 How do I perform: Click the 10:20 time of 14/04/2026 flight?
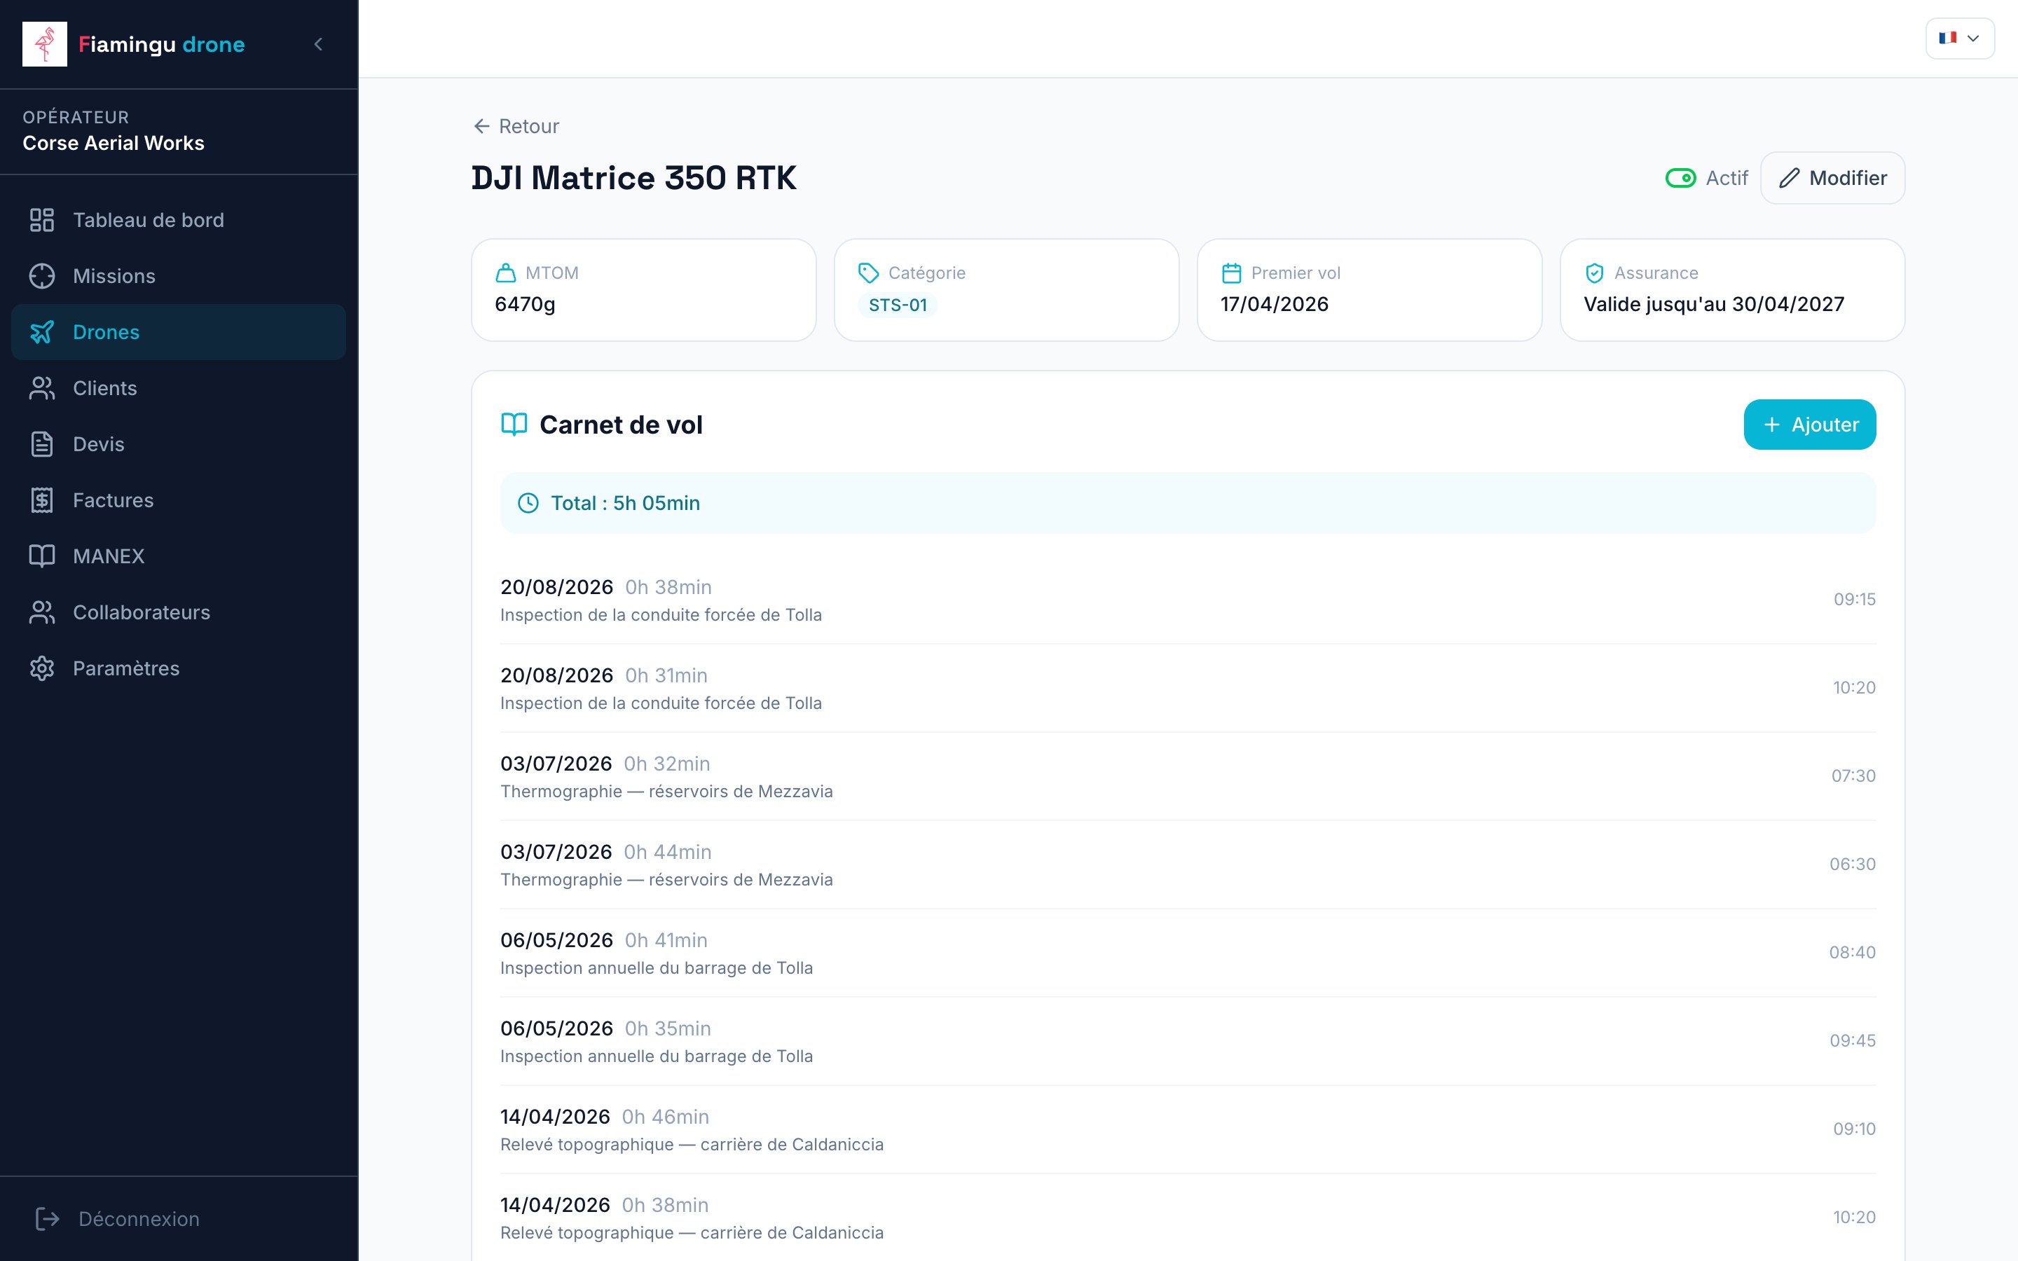[x=1854, y=1217]
